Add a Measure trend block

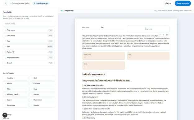tap(16, 94)
